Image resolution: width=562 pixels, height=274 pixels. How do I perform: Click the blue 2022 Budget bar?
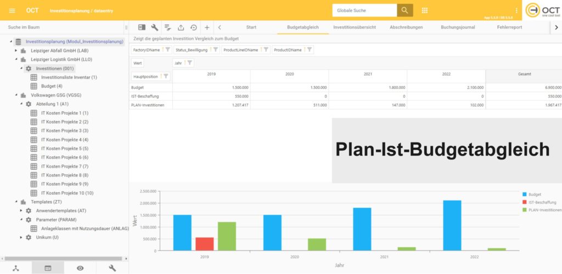point(452,225)
